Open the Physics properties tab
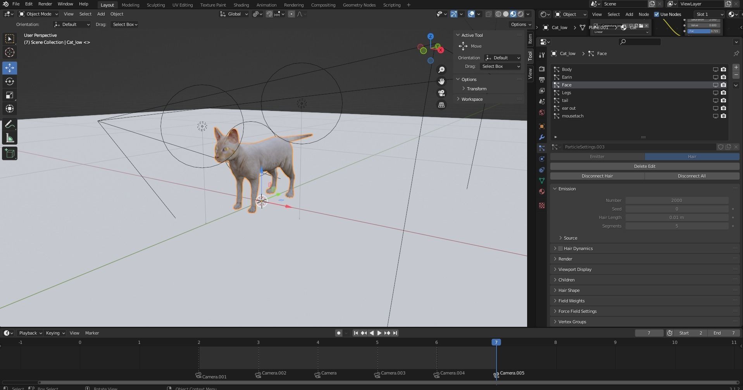743x390 pixels. (x=542, y=159)
